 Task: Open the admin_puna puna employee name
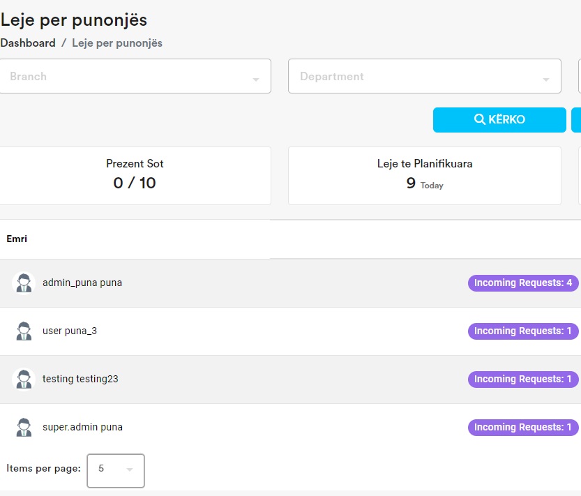click(x=82, y=283)
